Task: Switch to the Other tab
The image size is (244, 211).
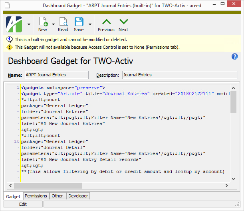Action: point(57,196)
